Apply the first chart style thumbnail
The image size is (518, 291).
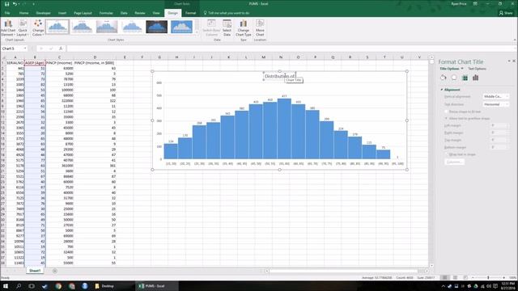click(x=57, y=27)
